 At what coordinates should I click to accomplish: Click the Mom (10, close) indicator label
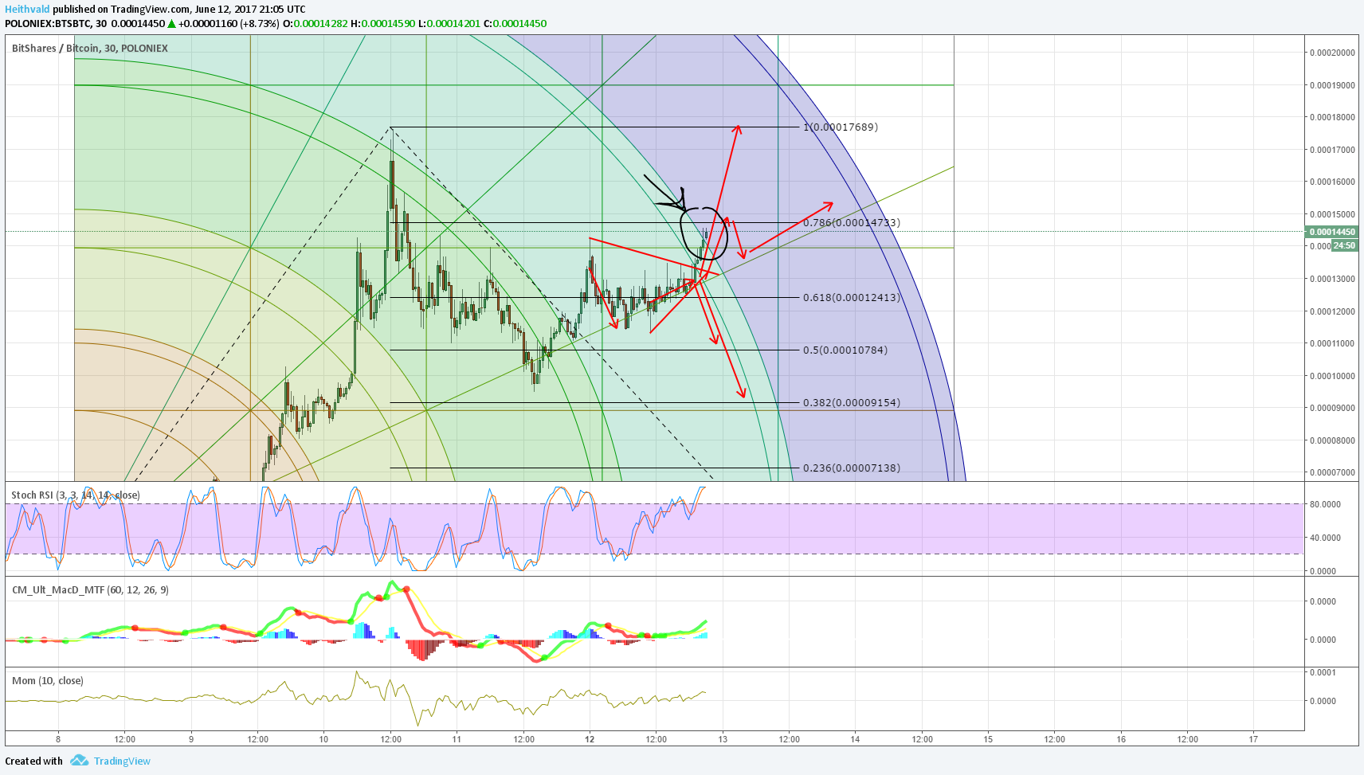(48, 681)
